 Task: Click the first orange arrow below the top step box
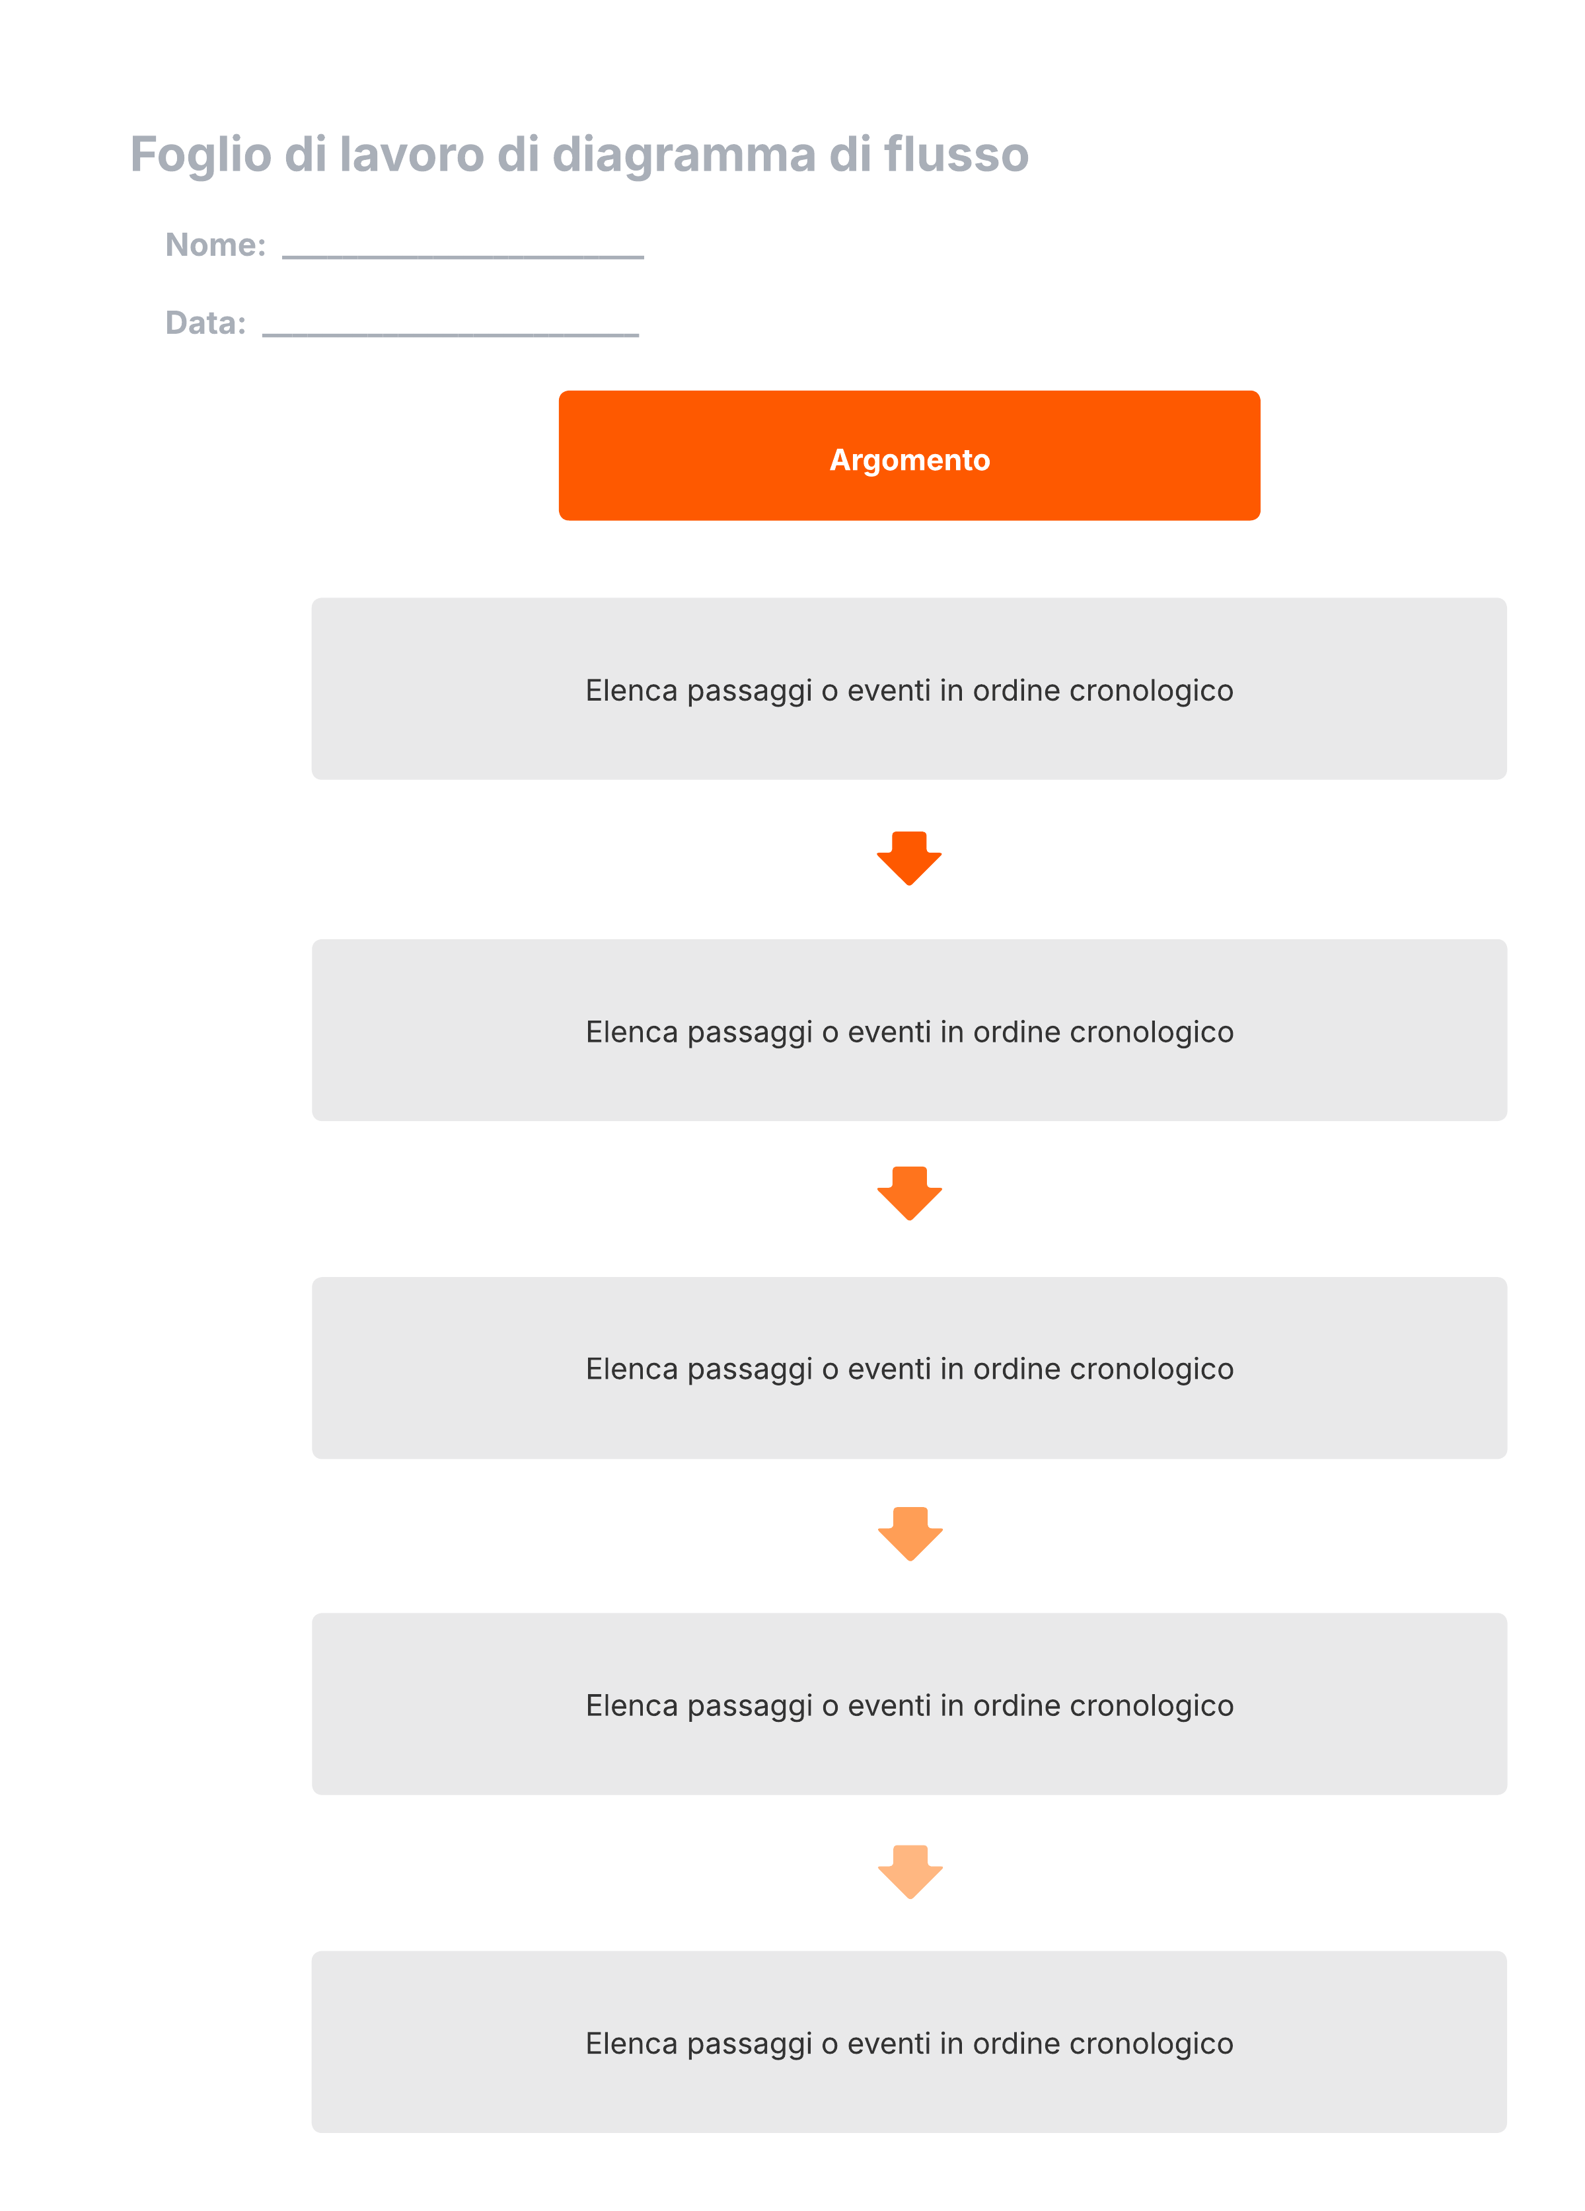tap(908, 857)
